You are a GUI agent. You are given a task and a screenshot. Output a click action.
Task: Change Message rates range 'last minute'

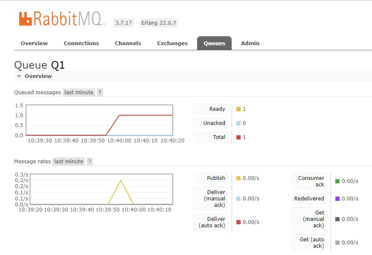pos(69,161)
